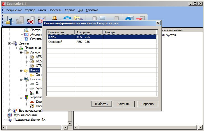Click tree panel horizontal scrollbar right arrow

pos(66,127)
